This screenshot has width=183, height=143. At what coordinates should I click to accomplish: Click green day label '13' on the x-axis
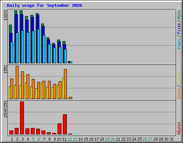point(75,139)
